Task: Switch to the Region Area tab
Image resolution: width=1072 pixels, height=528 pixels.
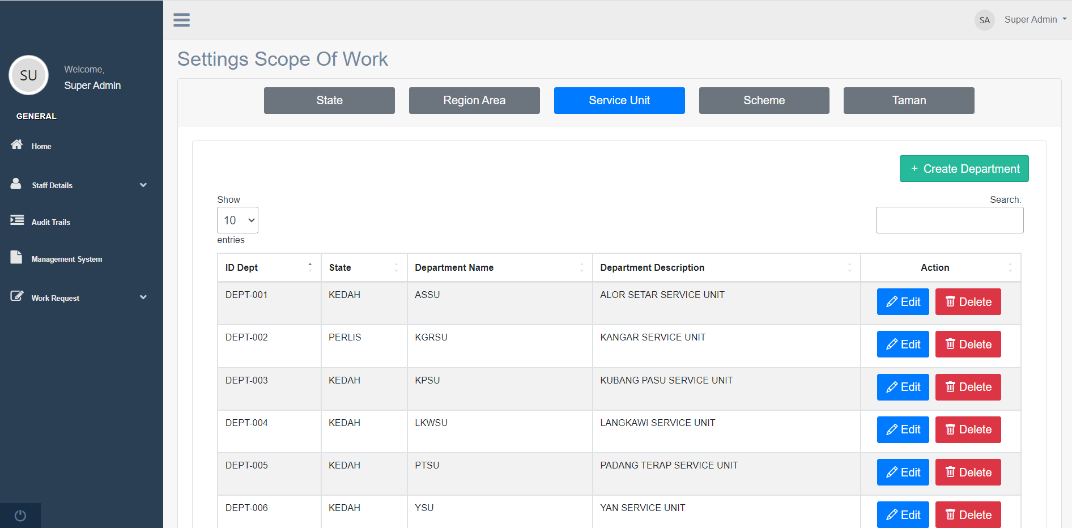Action: (474, 100)
